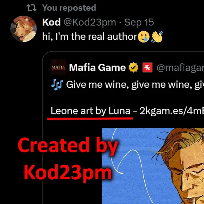The width and height of the screenshot is (204, 204).
Task: Click the You reposted label
Action: click(x=69, y=8)
